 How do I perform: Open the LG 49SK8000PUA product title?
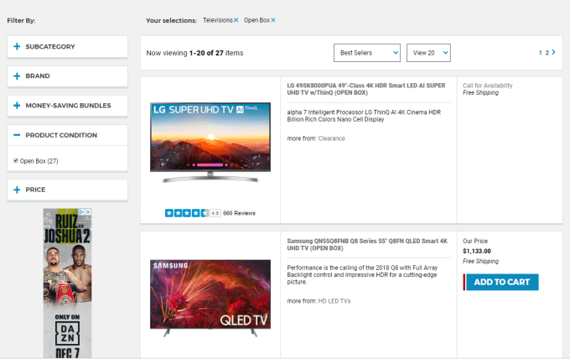pyautogui.click(x=366, y=89)
